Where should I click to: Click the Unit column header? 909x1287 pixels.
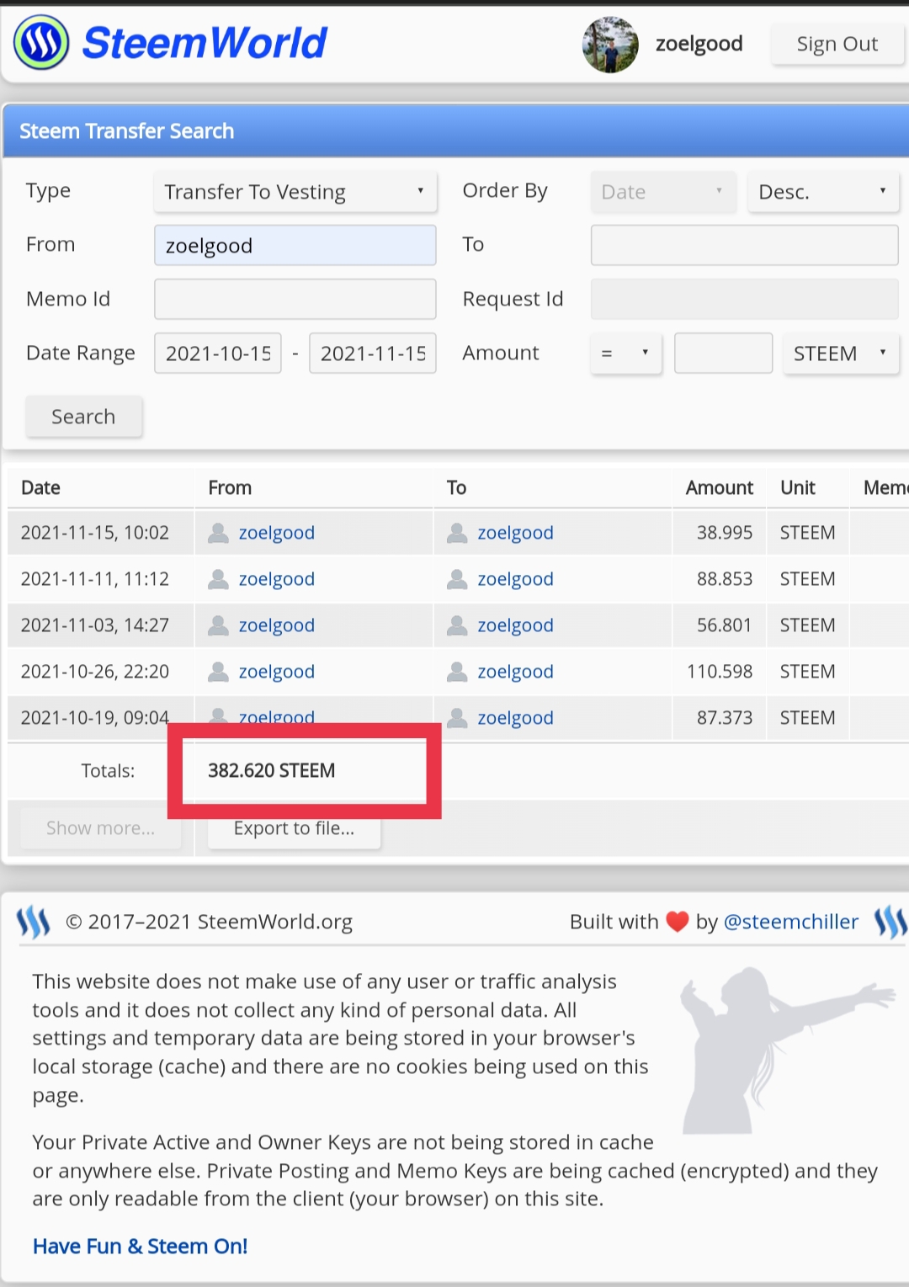point(798,487)
